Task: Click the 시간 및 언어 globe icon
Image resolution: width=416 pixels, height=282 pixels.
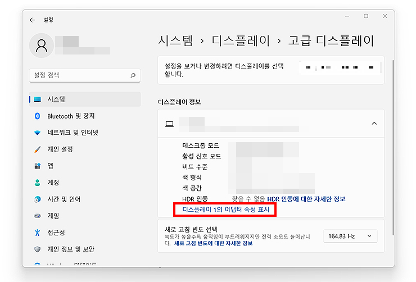Action: pos(38,199)
